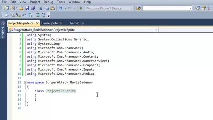Image resolution: width=213 pixels, height=120 pixels.
Task: Collapse the class block at line 14
Action: click(x=25, y=91)
